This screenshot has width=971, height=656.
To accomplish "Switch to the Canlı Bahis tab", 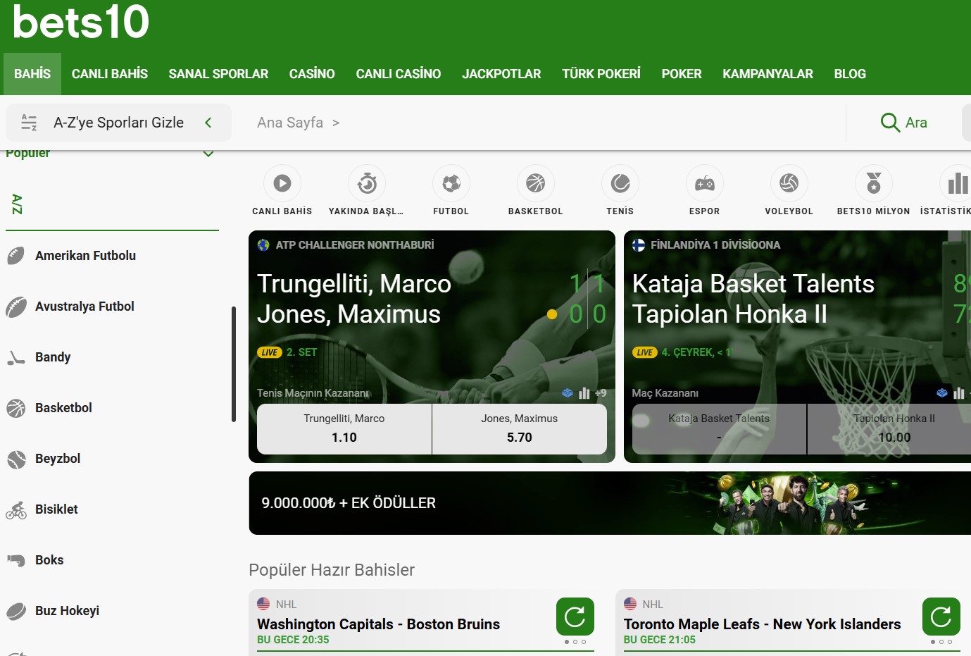I will pyautogui.click(x=110, y=74).
